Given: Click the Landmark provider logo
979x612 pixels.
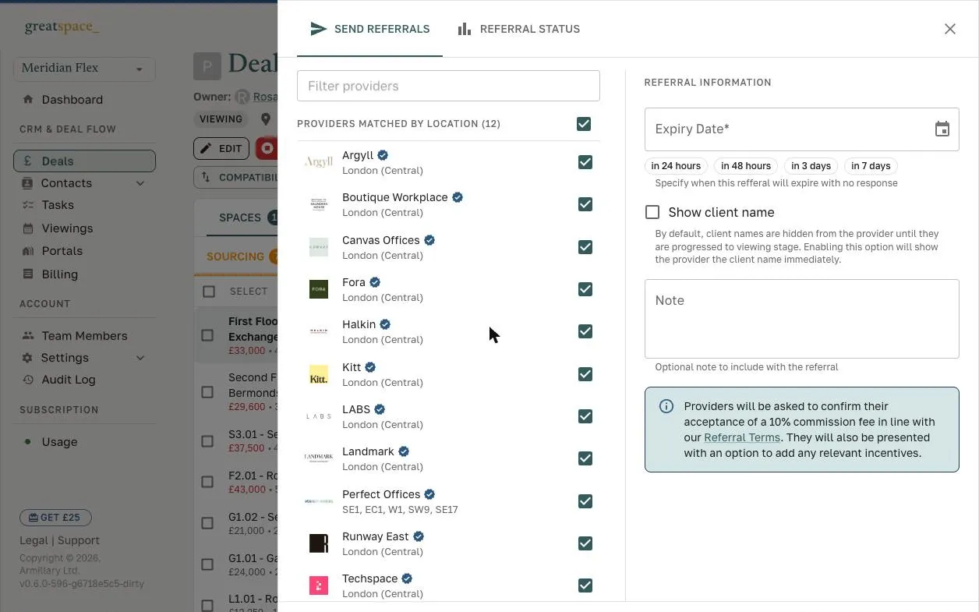Looking at the screenshot, I should (319, 458).
